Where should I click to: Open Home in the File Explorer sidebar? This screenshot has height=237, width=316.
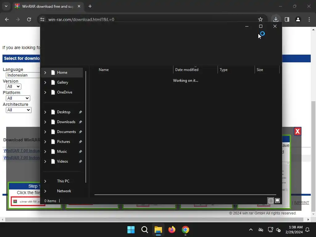coord(62,73)
